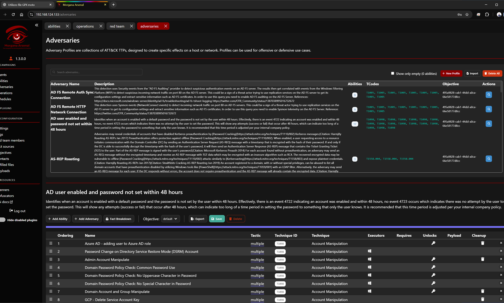
Task: Click Log out in sidebar
Action: [18, 211]
